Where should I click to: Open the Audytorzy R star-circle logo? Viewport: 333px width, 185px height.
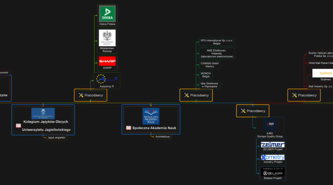[107, 79]
